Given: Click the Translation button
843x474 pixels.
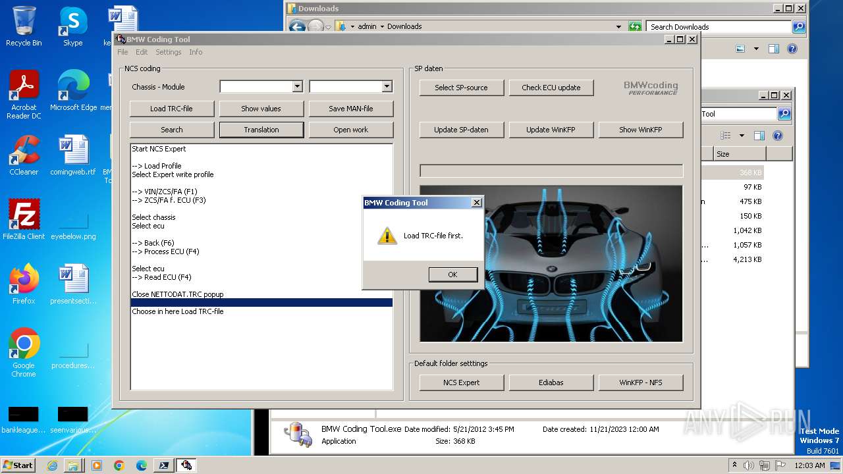Looking at the screenshot, I should pyautogui.click(x=261, y=130).
